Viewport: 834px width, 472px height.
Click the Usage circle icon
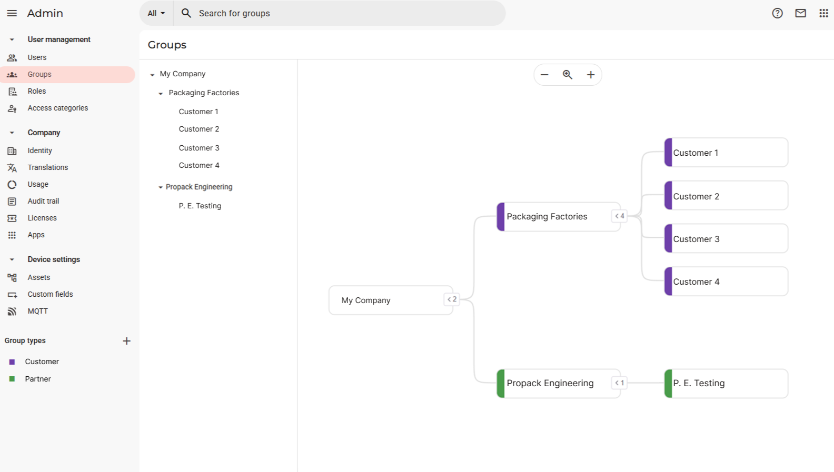(x=12, y=184)
